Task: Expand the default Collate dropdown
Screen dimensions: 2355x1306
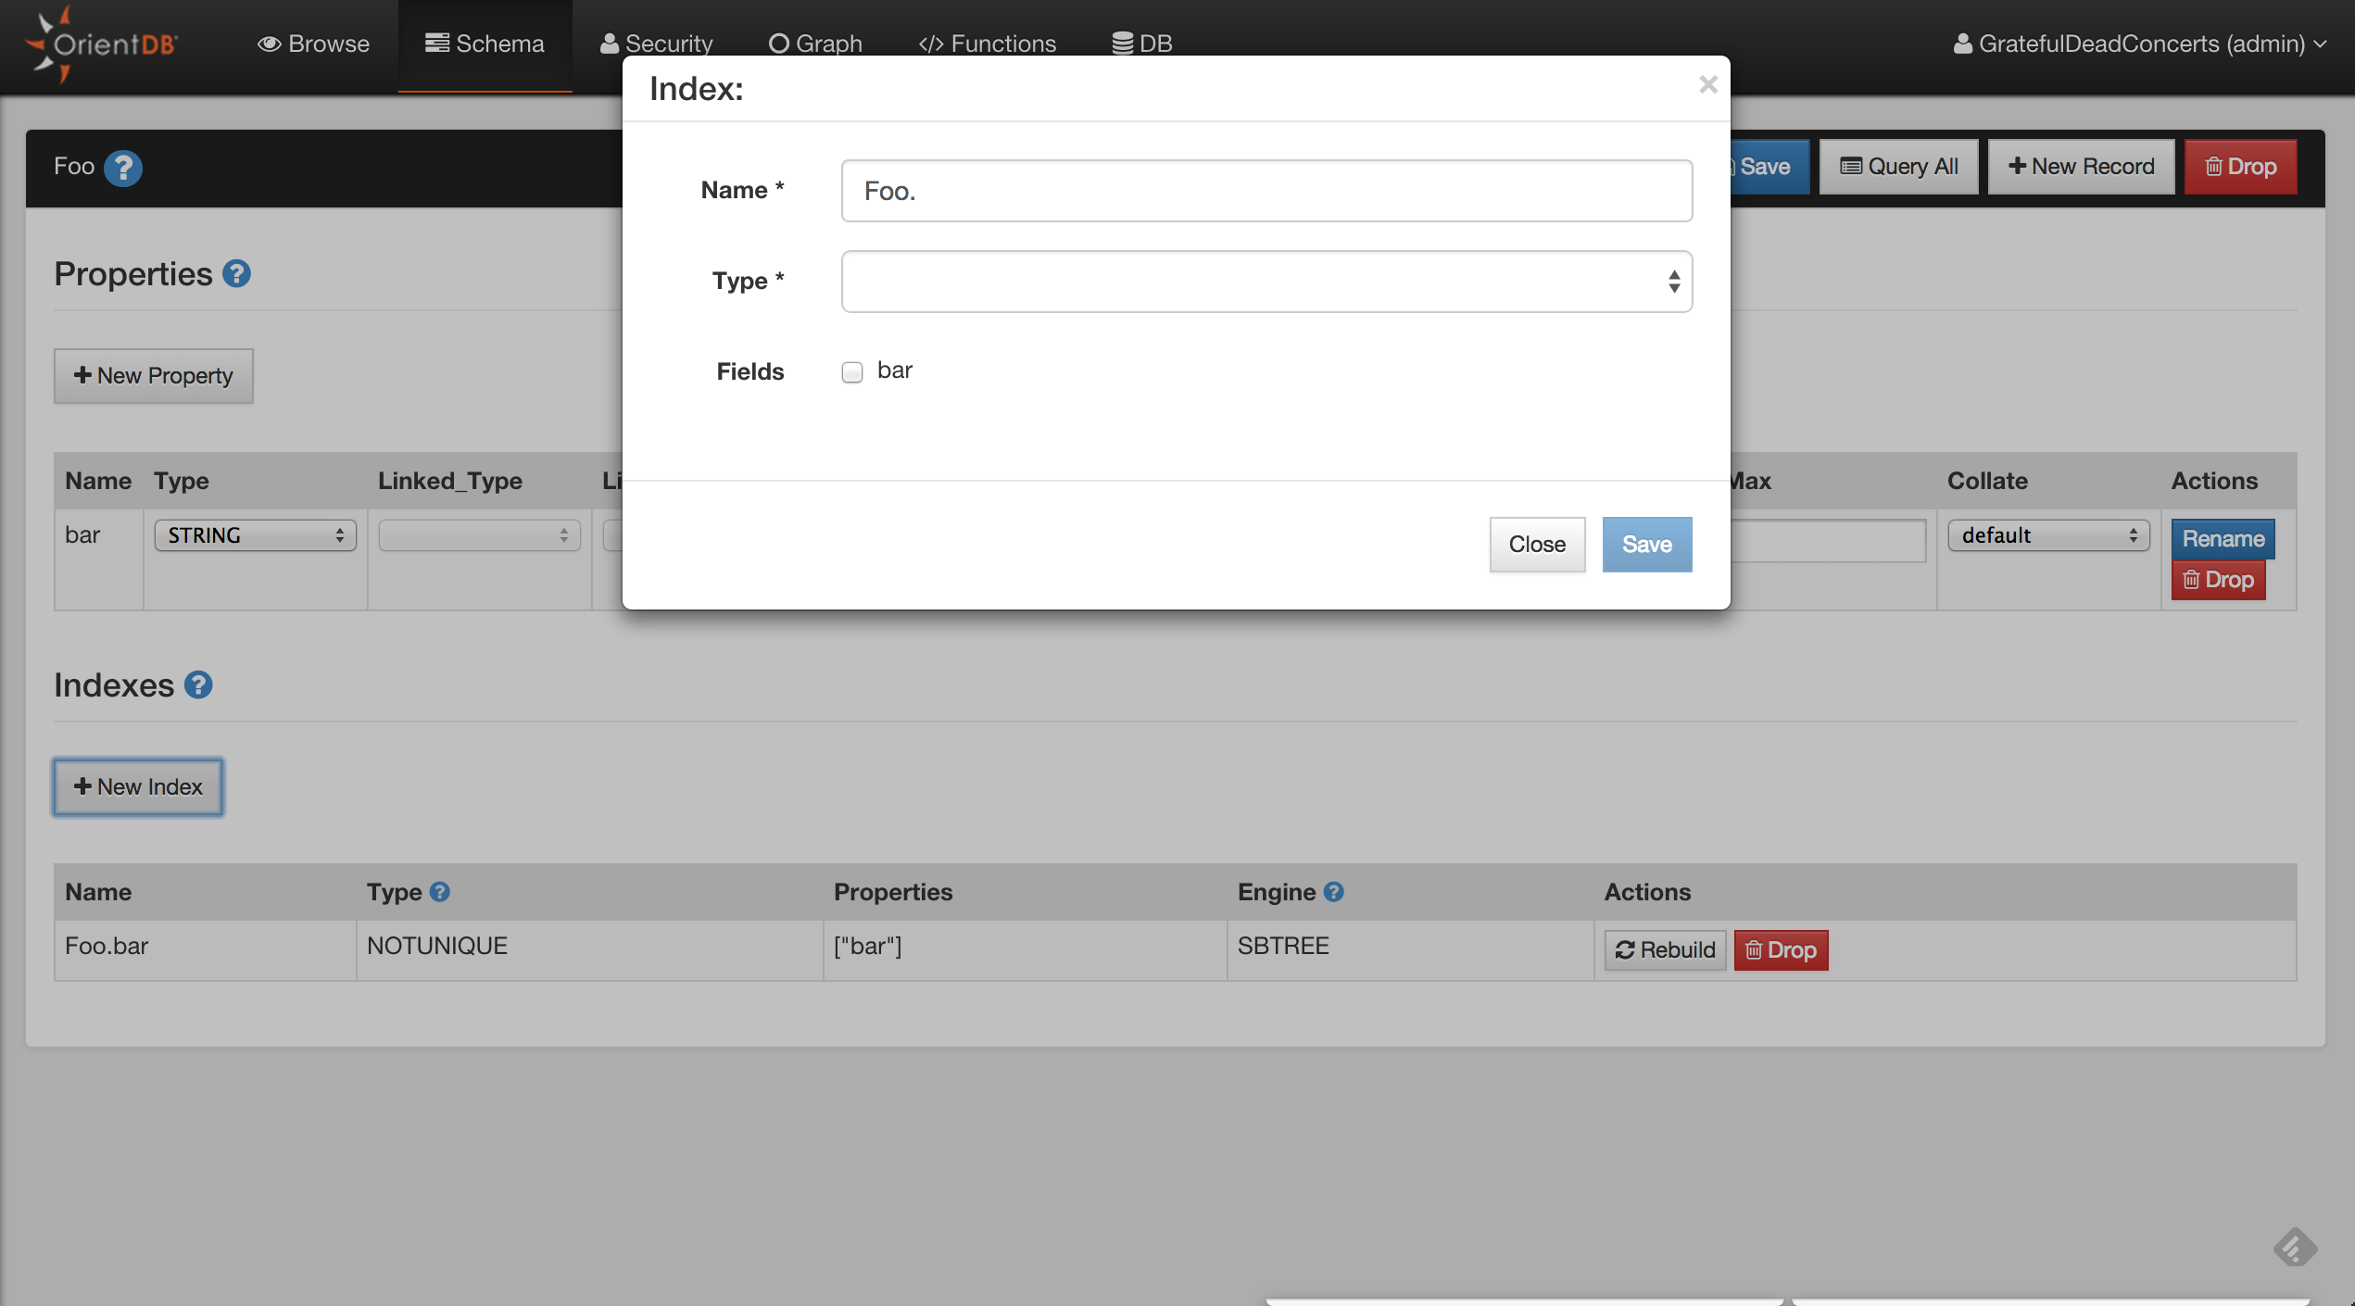Action: pyautogui.click(x=2048, y=535)
